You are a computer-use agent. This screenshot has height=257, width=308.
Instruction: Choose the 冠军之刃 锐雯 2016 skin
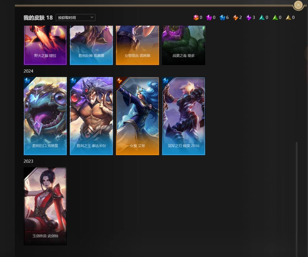click(184, 116)
